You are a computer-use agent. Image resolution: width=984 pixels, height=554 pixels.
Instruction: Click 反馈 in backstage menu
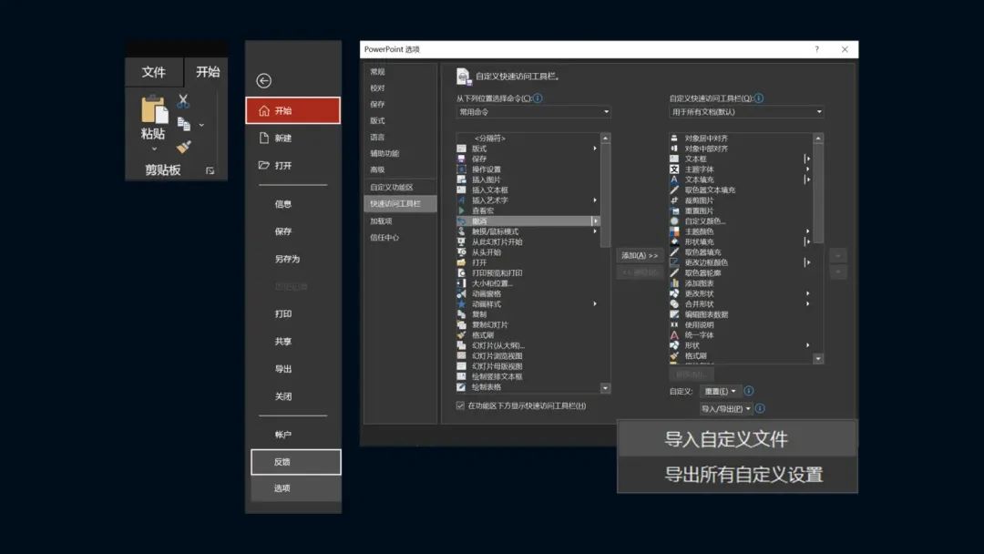click(295, 462)
